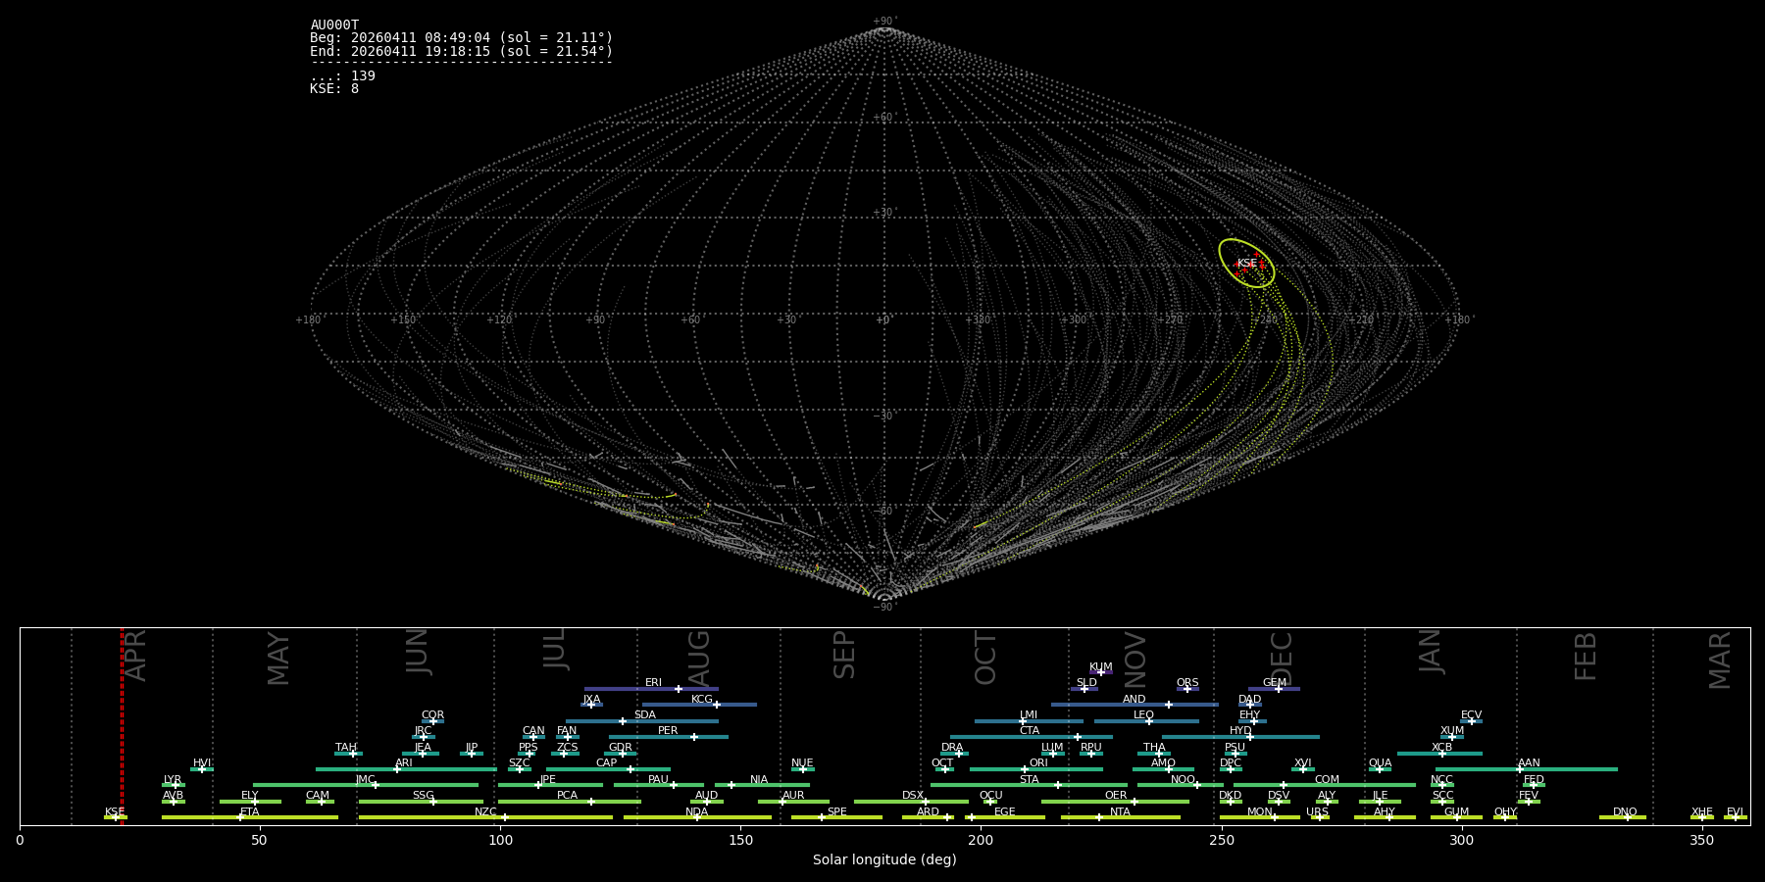Select the NUE shower label

[802, 763]
